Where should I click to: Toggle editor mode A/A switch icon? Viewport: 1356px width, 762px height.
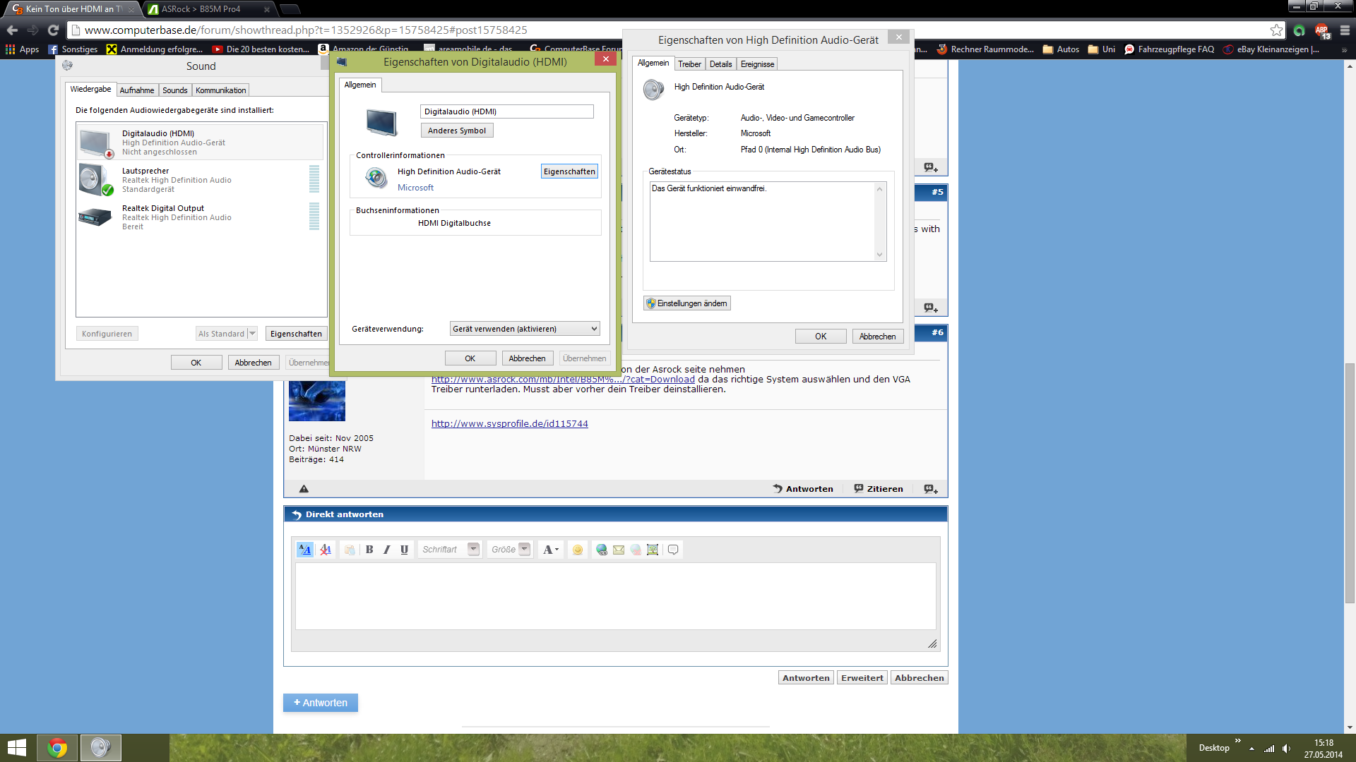pos(304,550)
